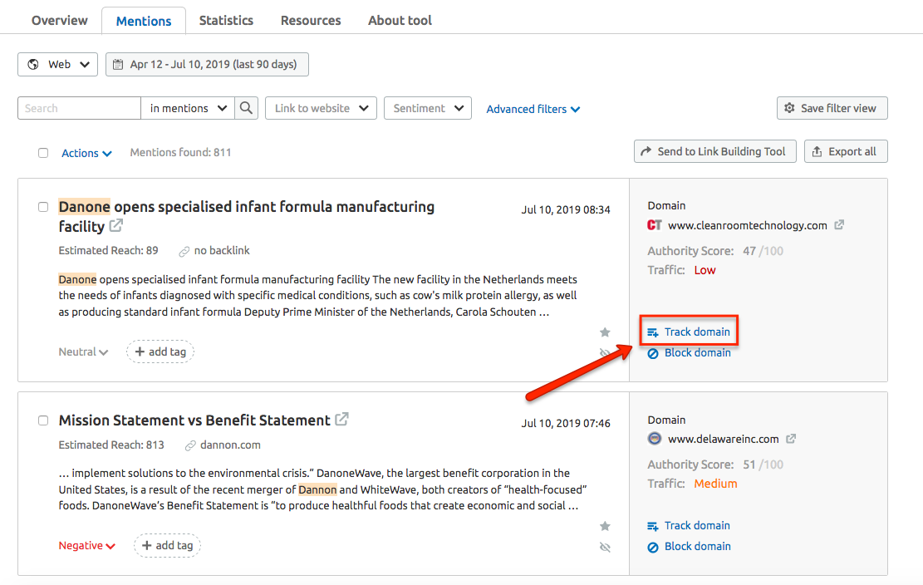This screenshot has height=585, width=923.
Task: Expand the Sentiment filter dropdown
Action: pos(427,108)
